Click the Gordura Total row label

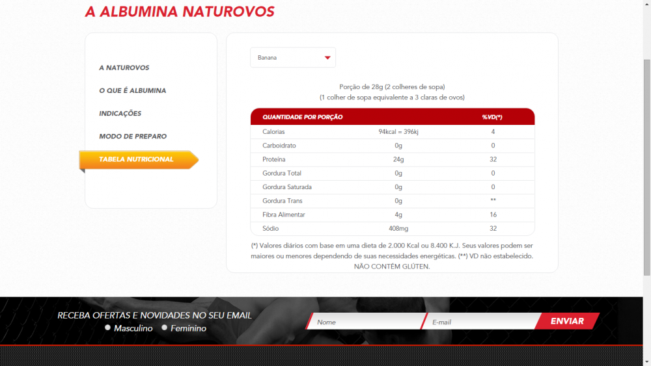point(282,174)
